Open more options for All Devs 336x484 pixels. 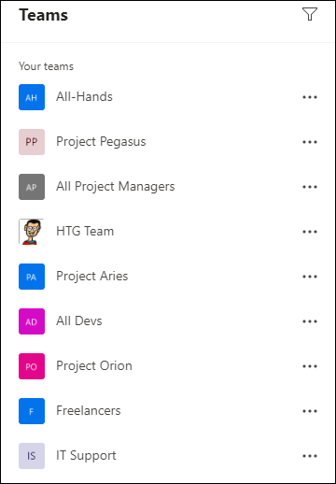coord(310,321)
